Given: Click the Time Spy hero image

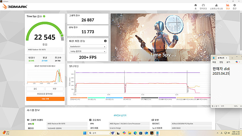Looking at the screenshot, I should [x=163, y=37].
